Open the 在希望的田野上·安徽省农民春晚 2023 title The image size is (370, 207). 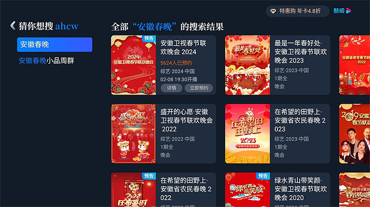click(300, 120)
